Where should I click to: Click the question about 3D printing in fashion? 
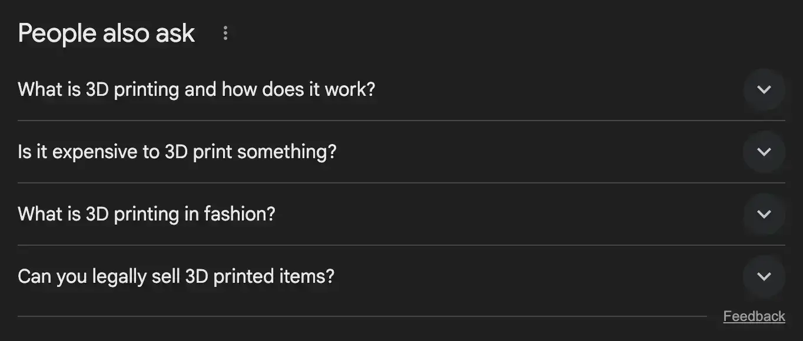point(146,214)
